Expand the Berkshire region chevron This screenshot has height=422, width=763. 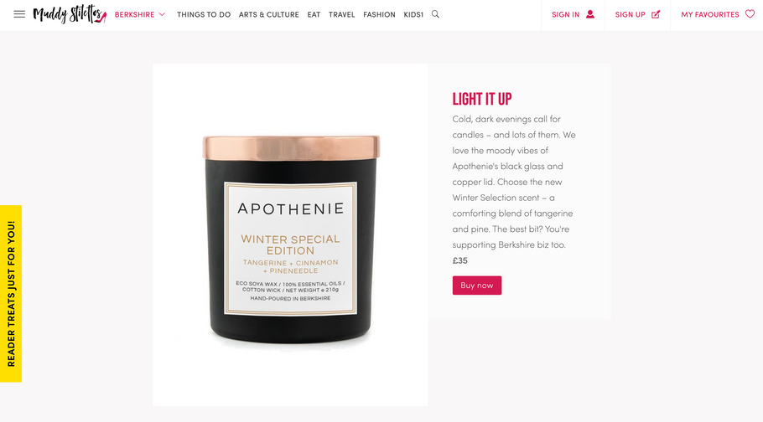pyautogui.click(x=162, y=14)
